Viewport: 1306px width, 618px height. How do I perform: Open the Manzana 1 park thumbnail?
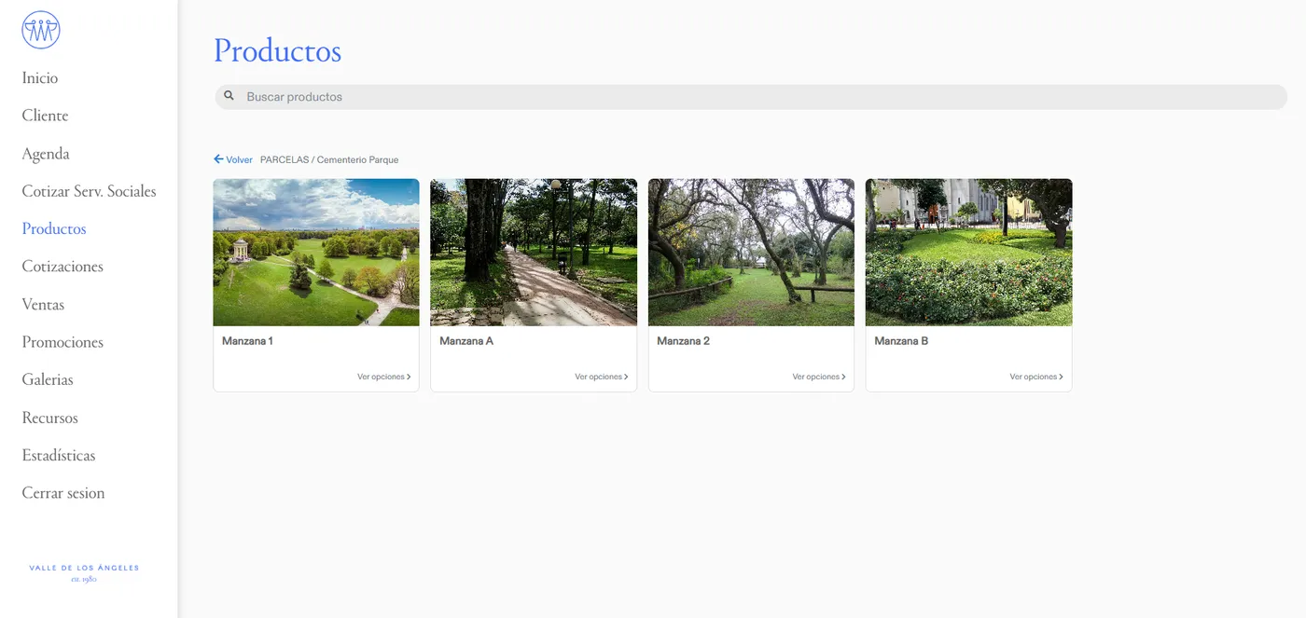(x=316, y=253)
